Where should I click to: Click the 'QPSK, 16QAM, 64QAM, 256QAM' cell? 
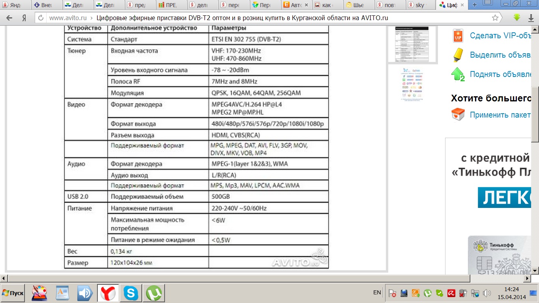pos(268,93)
